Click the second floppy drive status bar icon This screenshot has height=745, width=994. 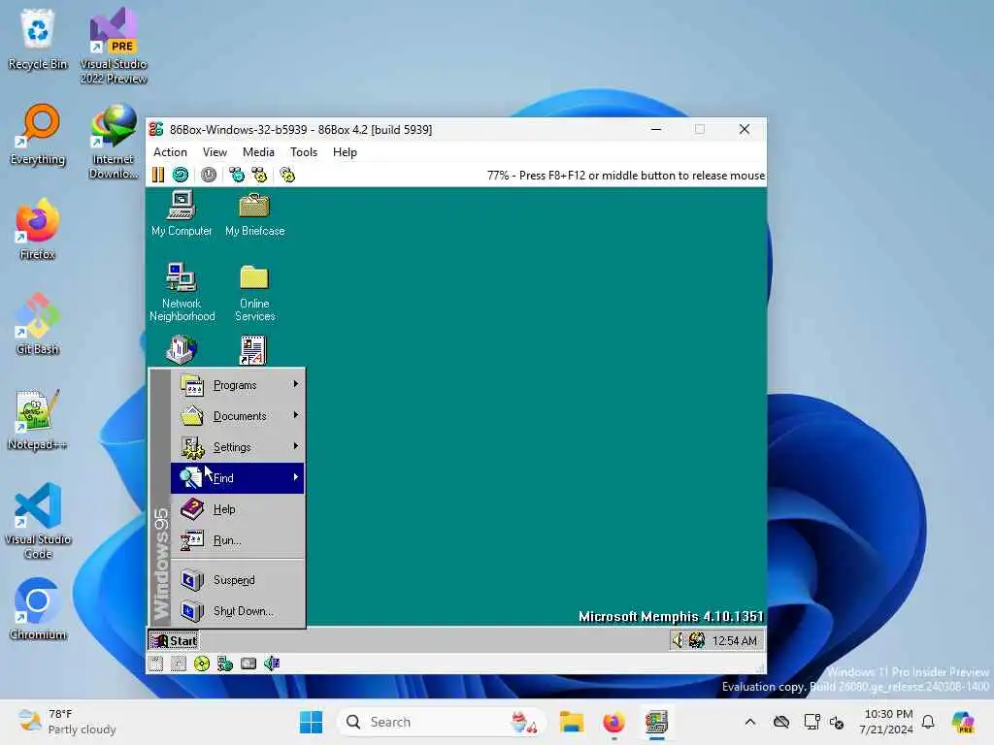pyautogui.click(x=179, y=664)
